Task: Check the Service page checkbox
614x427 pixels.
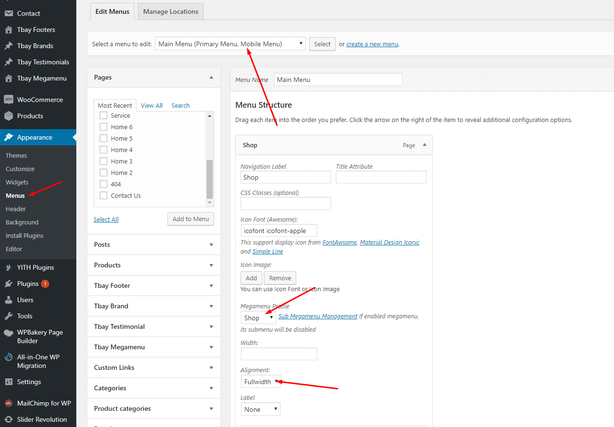Action: click(x=104, y=115)
